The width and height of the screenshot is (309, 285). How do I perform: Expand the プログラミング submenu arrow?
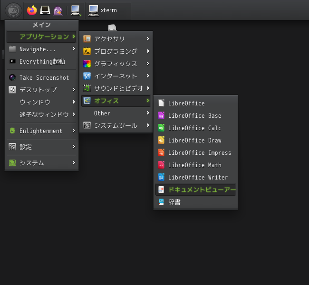(x=148, y=51)
